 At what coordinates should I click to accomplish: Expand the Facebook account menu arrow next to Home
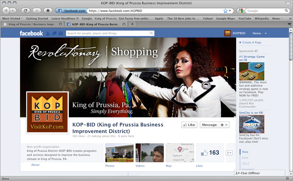[x=266, y=33]
